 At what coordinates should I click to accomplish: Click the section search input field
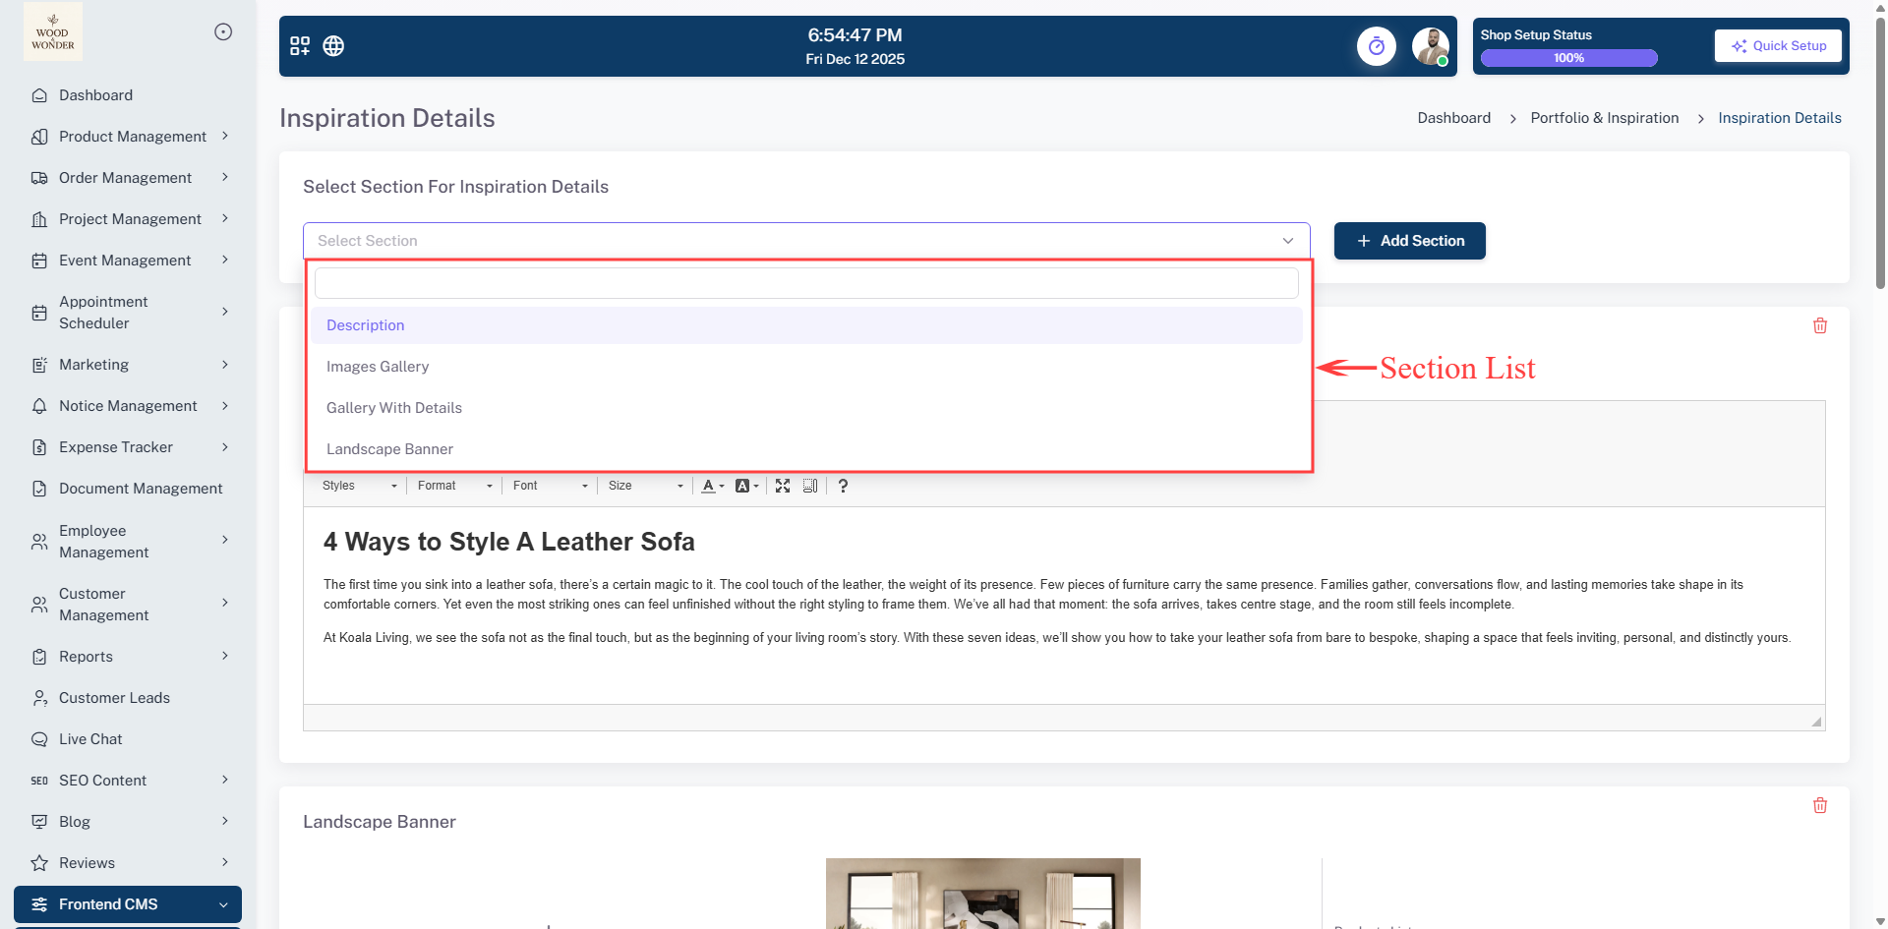pyautogui.click(x=806, y=283)
